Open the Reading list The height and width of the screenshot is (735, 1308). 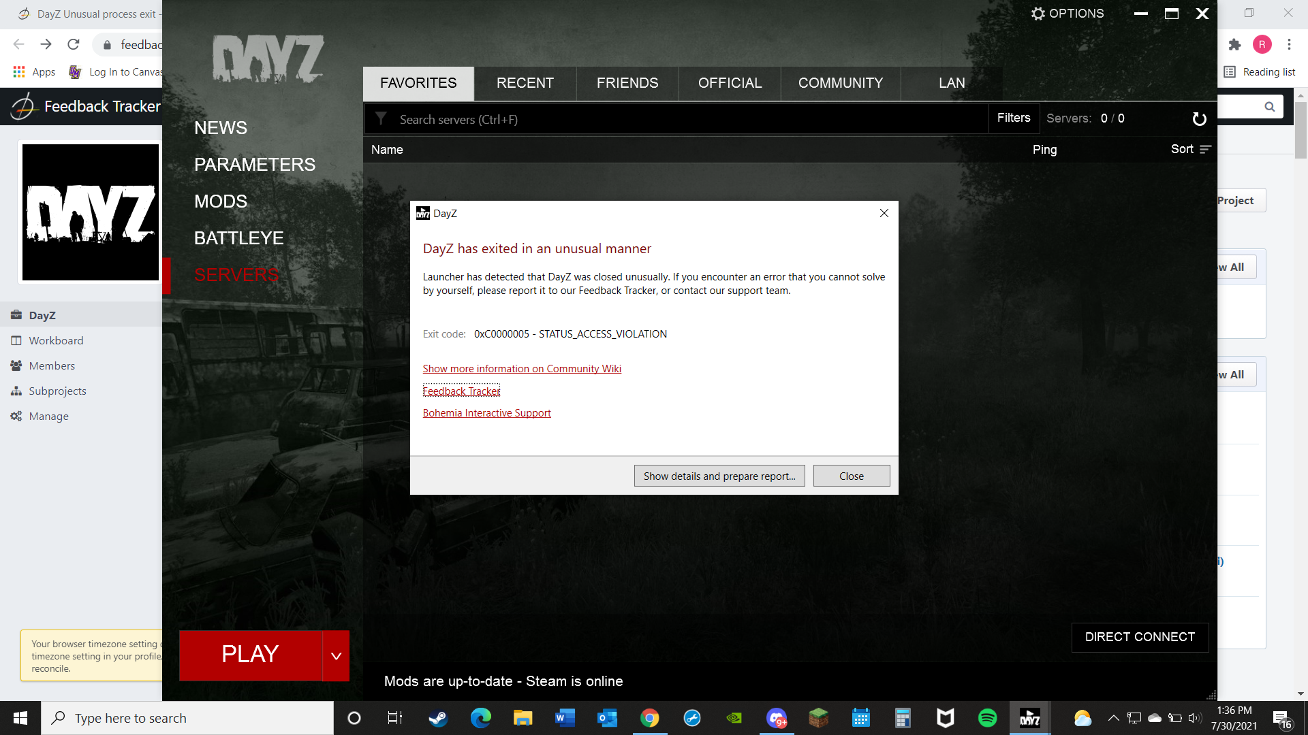pos(1260,72)
